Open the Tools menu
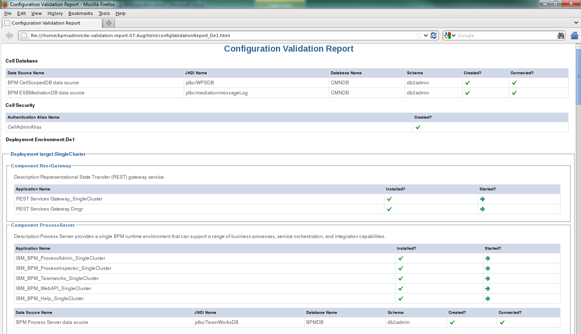Image resolution: width=581 pixels, height=334 pixels. (x=104, y=13)
